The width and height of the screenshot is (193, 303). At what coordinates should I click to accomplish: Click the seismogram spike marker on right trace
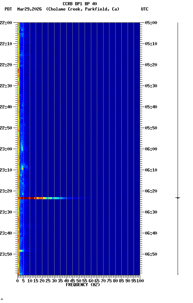tap(178, 198)
